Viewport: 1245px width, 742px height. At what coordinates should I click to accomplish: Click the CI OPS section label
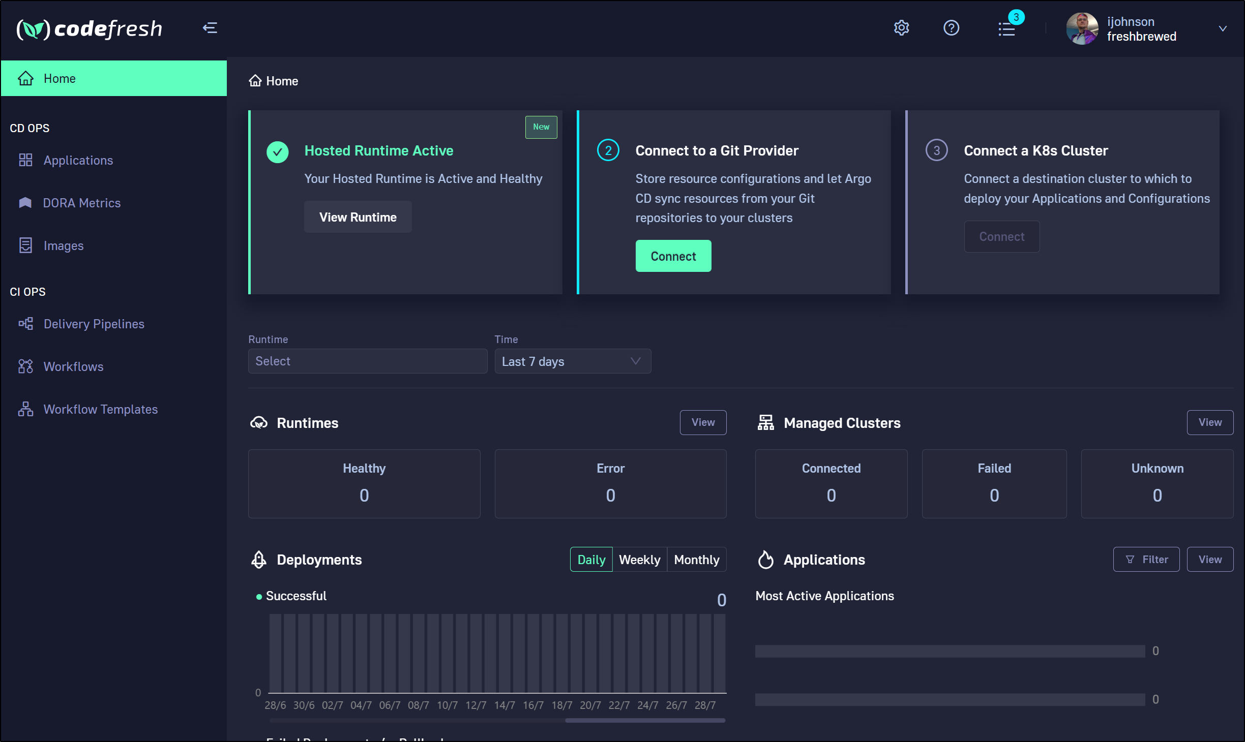[x=27, y=292]
